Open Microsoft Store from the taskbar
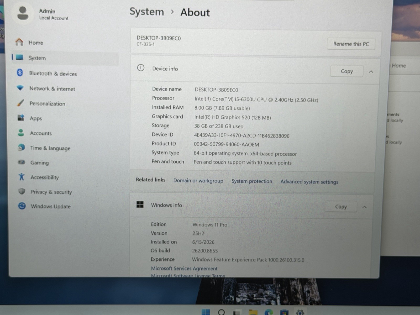Viewport: 420px width, 315px height. (x=284, y=312)
